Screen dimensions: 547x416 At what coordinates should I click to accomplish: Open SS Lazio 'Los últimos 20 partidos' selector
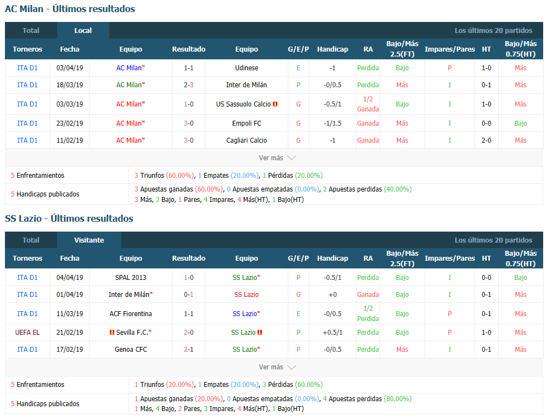[x=493, y=240]
